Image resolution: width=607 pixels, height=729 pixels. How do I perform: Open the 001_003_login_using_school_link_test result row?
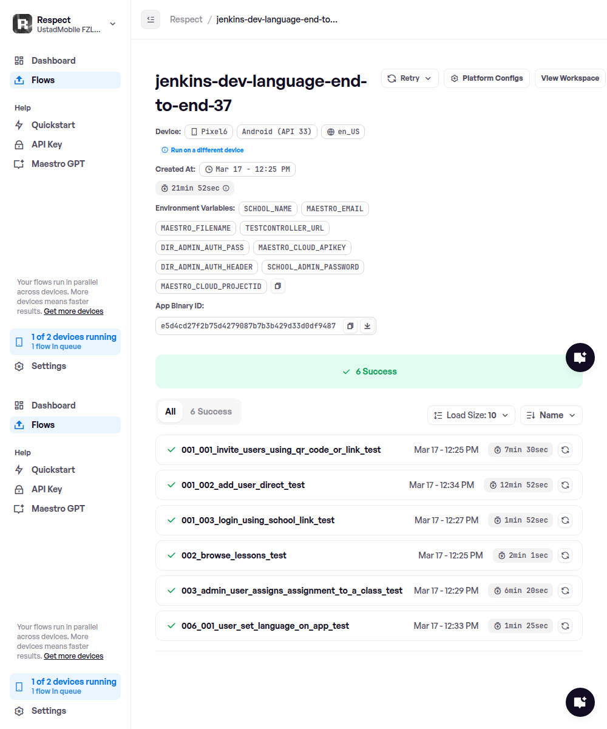[x=258, y=520]
